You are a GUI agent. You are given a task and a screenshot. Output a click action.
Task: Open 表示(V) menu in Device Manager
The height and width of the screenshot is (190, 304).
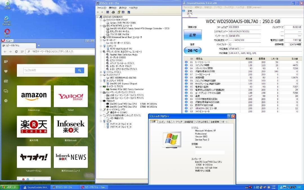pyautogui.click(x=122, y=8)
